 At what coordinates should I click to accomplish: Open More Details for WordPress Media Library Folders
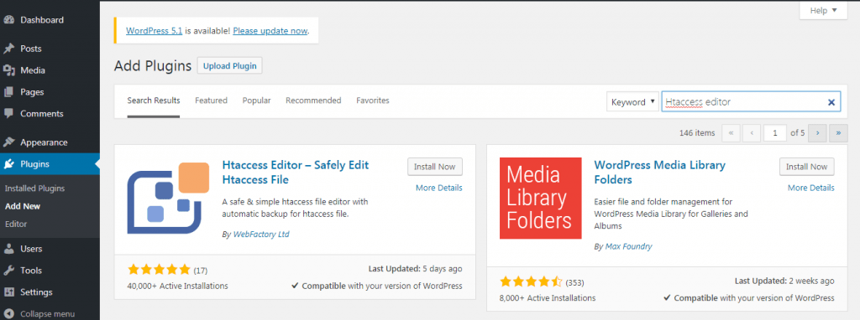(810, 188)
